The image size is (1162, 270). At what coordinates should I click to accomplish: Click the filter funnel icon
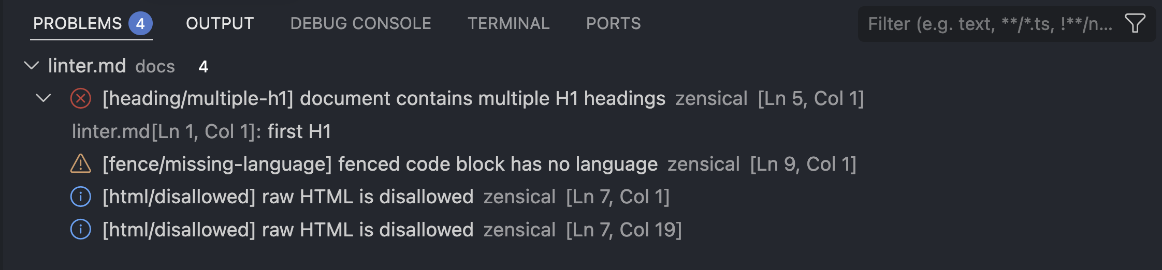coord(1135,23)
